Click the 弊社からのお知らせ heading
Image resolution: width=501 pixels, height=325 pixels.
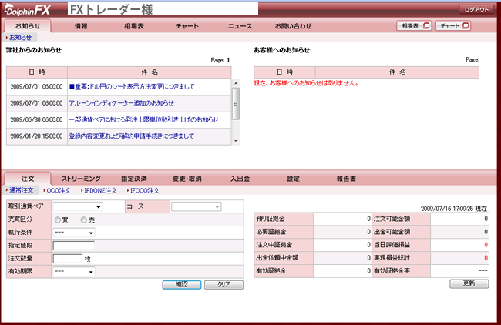34,50
